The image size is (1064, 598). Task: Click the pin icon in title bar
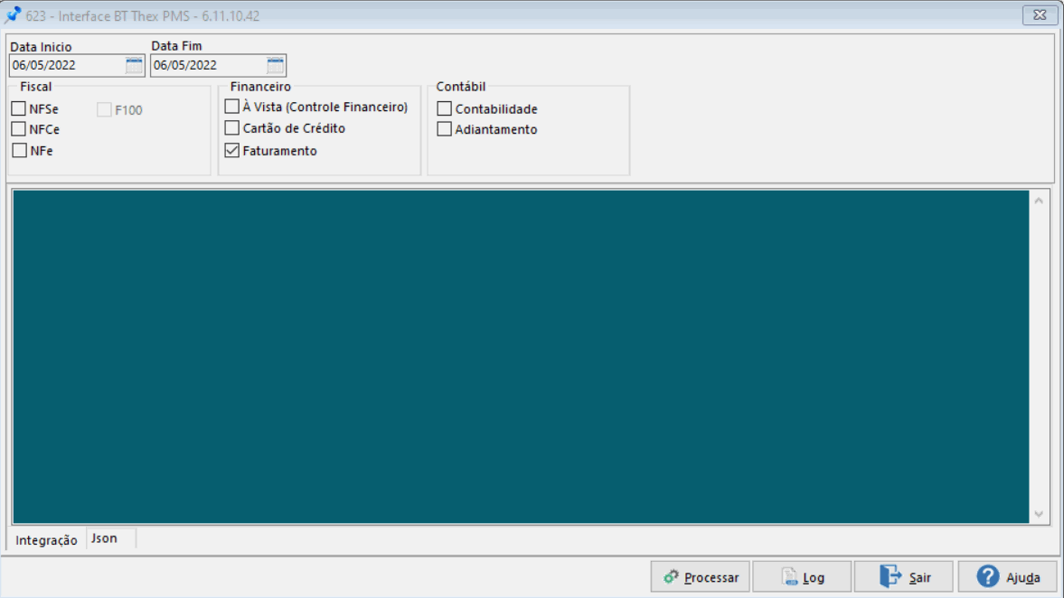coord(13,15)
